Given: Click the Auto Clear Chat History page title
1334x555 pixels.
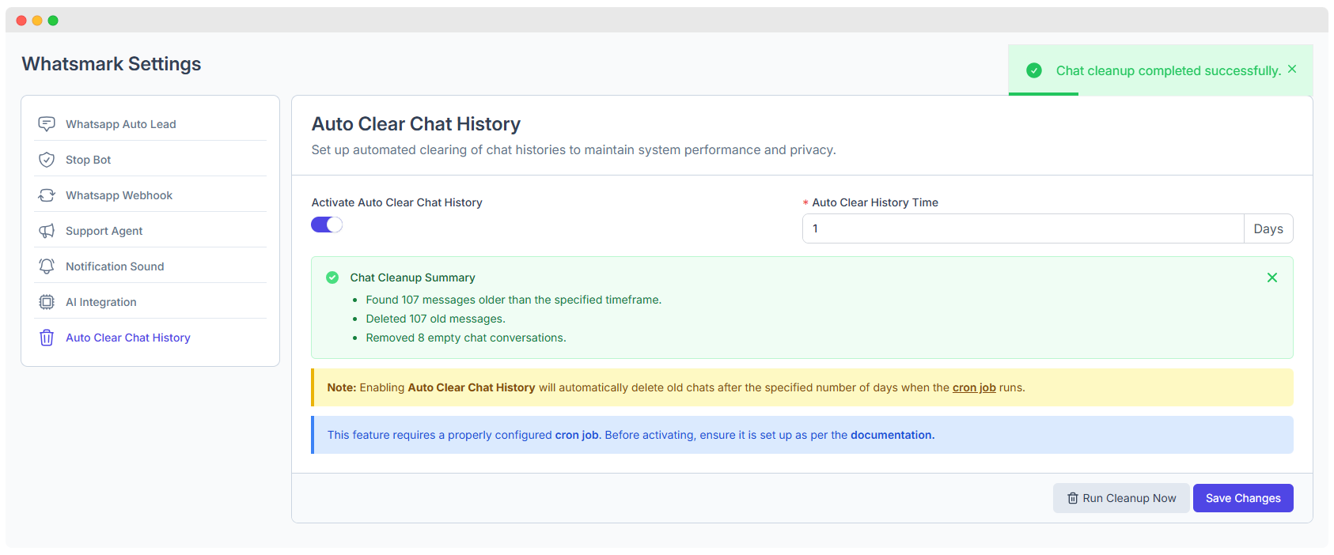Looking at the screenshot, I should pyautogui.click(x=416, y=124).
